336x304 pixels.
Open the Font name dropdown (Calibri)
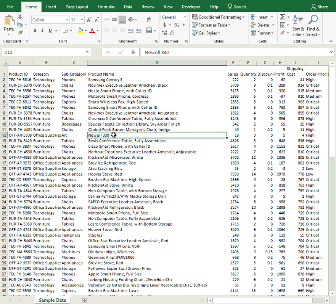[67, 20]
